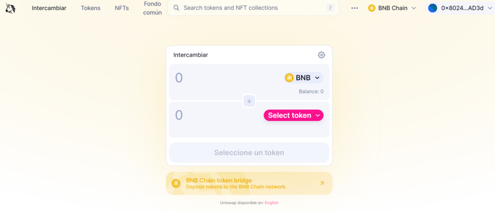The image size is (495, 211).
Task: Click the English language link
Action: pyautogui.click(x=271, y=203)
